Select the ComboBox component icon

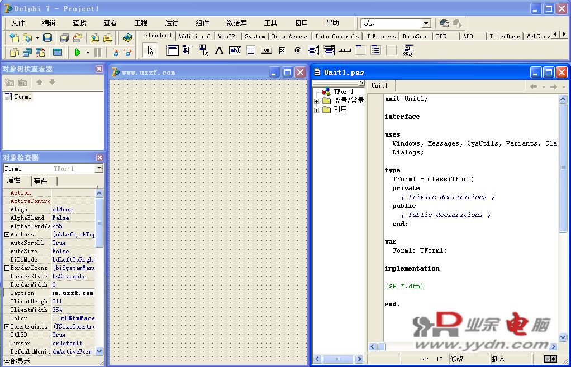point(329,50)
